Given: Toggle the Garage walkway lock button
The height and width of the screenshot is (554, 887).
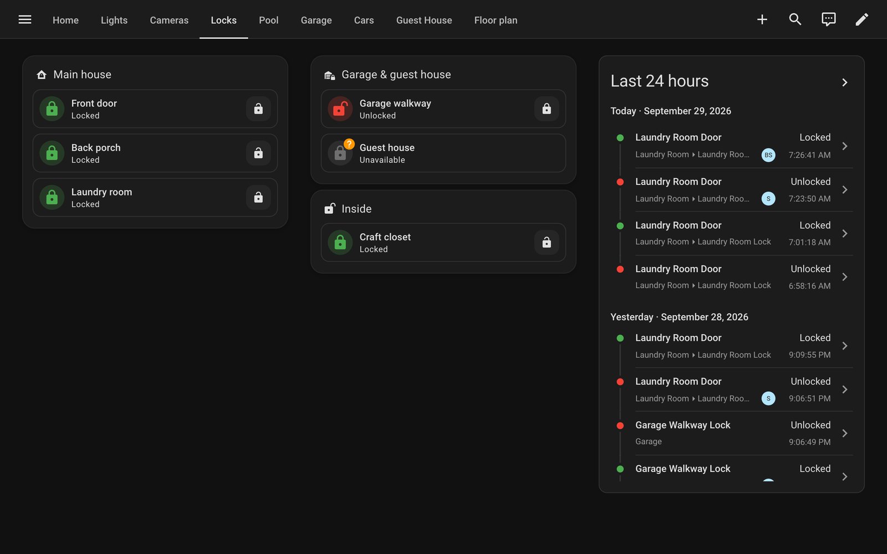Looking at the screenshot, I should (x=547, y=109).
